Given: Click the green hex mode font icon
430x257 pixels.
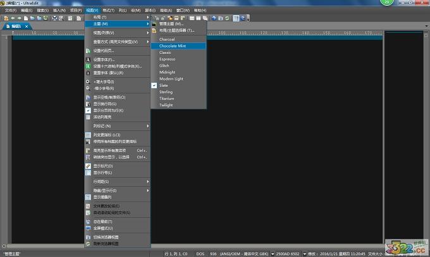Looking at the screenshot, I should [88, 66].
